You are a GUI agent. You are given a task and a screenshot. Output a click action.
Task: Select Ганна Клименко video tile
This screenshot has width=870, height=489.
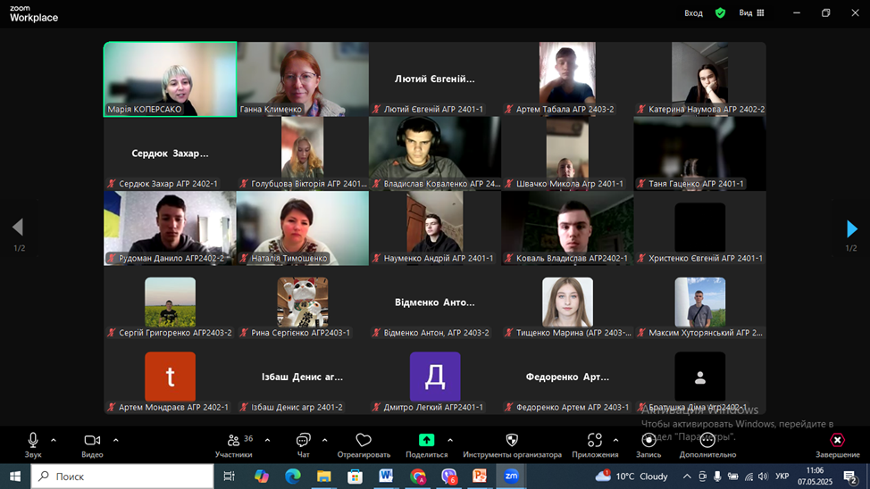303,79
